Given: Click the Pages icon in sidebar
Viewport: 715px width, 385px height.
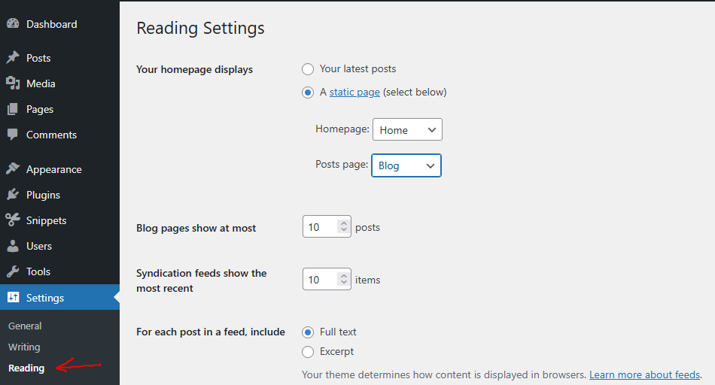Looking at the screenshot, I should [13, 109].
